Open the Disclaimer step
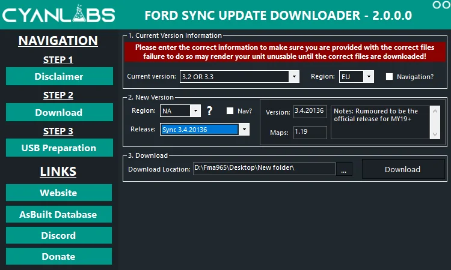451x270 pixels. click(60, 76)
